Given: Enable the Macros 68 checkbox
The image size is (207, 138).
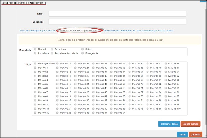Looking at the screenshot, I should 129,76.
